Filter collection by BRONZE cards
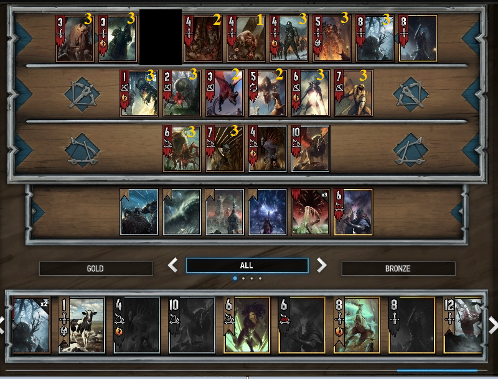 pos(398,268)
